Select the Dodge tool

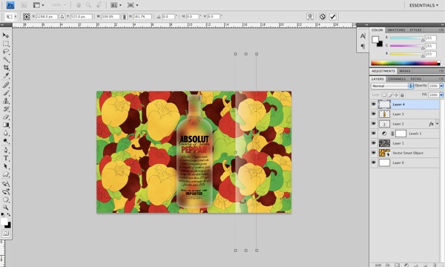pos(6,141)
